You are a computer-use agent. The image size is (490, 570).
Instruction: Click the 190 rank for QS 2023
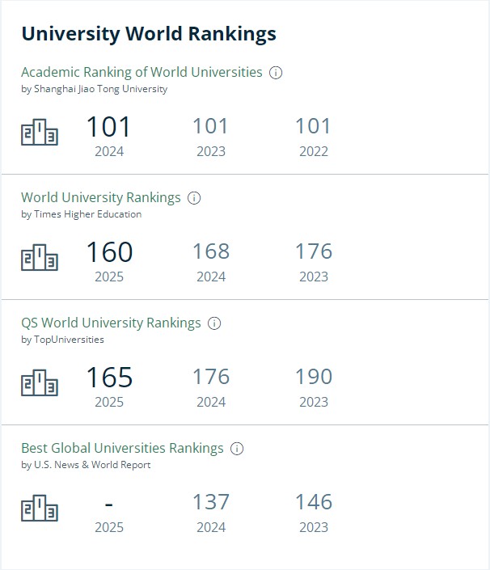(314, 377)
